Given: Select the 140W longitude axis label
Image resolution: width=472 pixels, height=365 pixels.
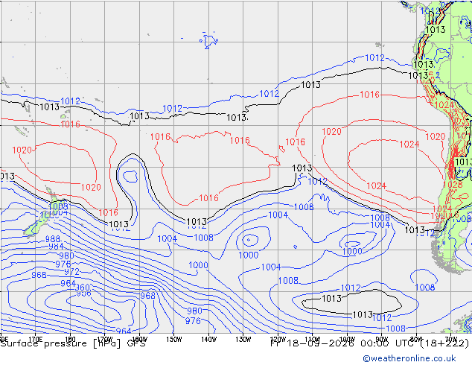Looking at the screenshot, I should 208,340.
